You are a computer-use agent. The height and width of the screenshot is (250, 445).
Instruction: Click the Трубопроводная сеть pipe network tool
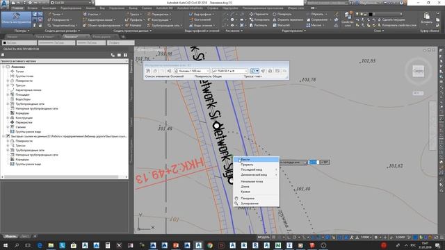click(165, 25)
